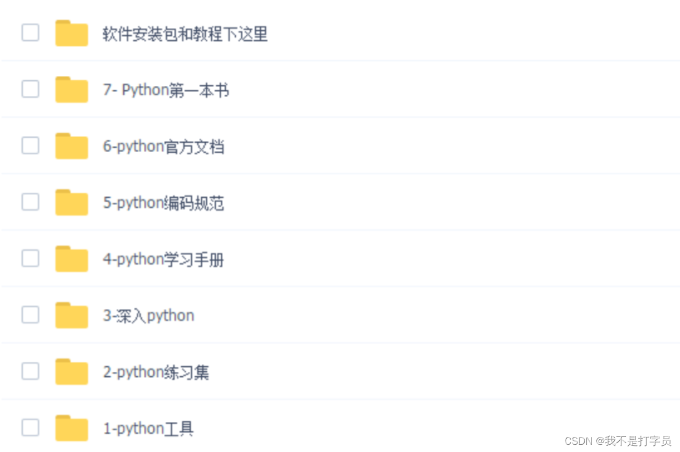This screenshot has height=452, width=680.
Task: Open the 4-python学习手册 folder icon
Action: tap(71, 259)
